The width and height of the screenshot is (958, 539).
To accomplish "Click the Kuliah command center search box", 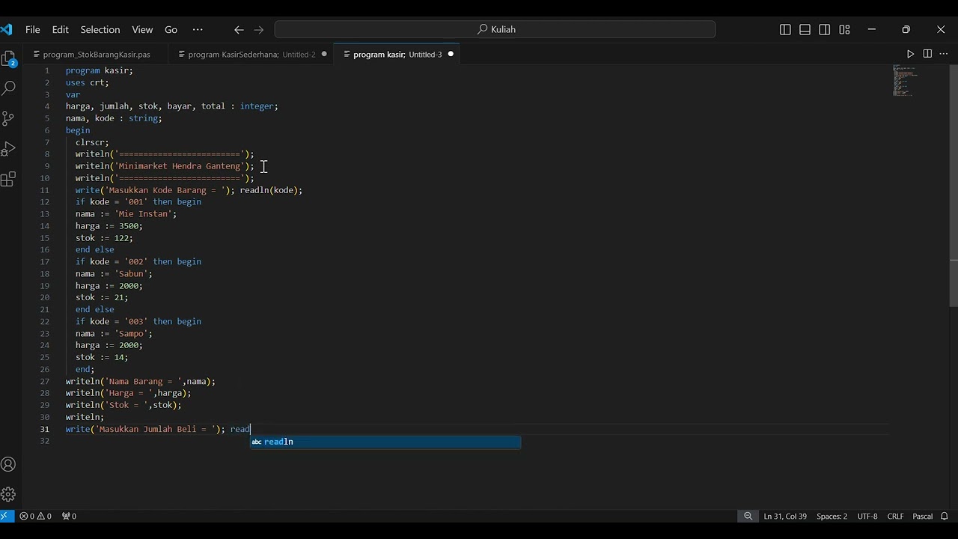I will click(495, 30).
